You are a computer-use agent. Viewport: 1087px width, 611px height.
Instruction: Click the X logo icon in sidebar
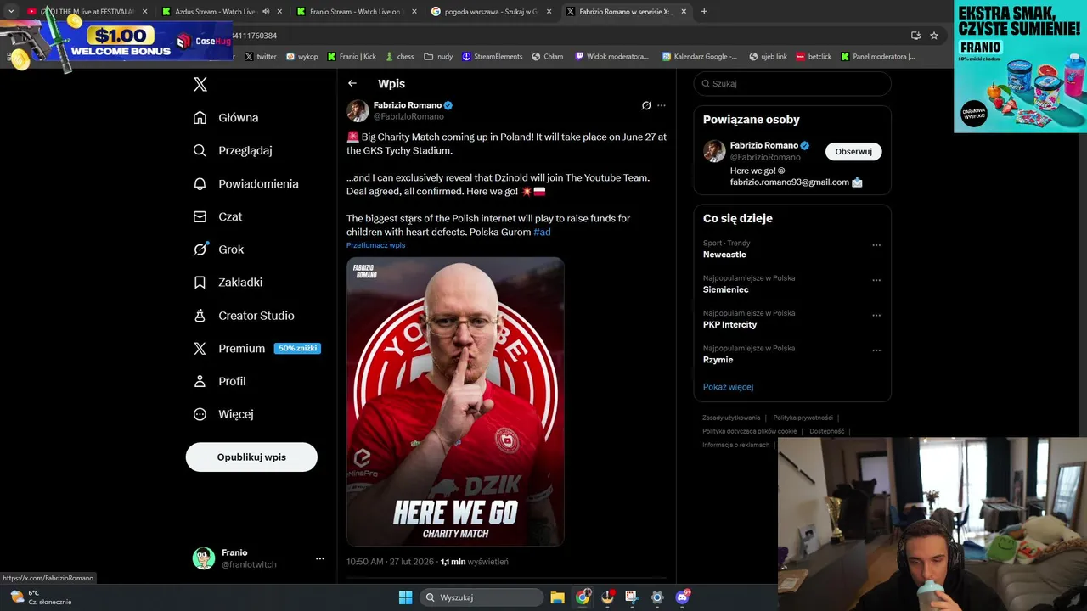[x=200, y=84]
